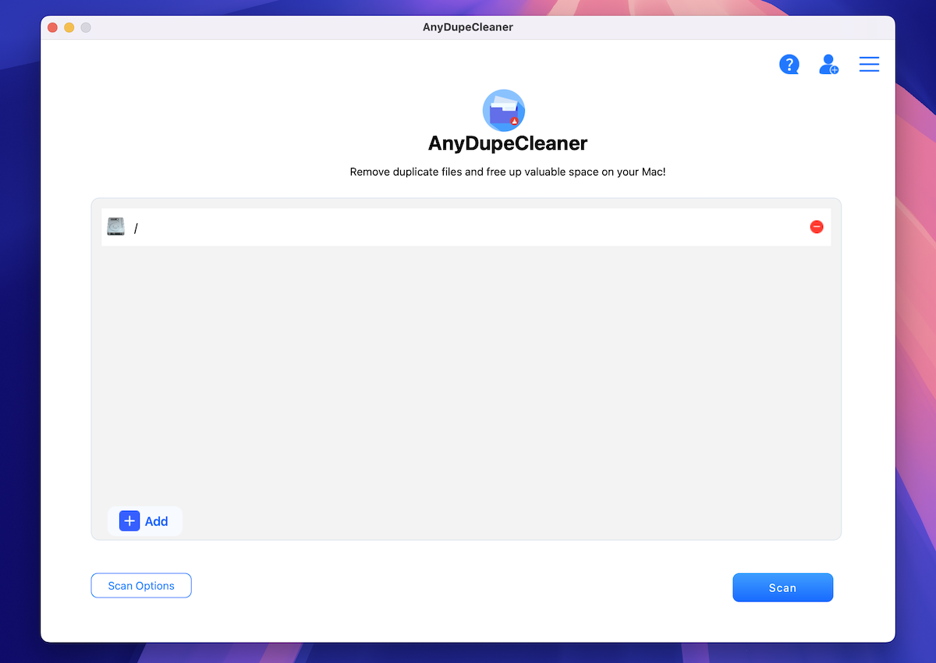Remove the "/" path with red minus
Image resolution: width=936 pixels, height=663 pixels.
point(817,227)
